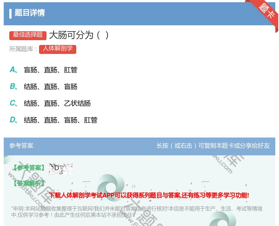279x226 pixels.
Task: Open the 人体解剖学 question bank tag
Action: [58, 49]
